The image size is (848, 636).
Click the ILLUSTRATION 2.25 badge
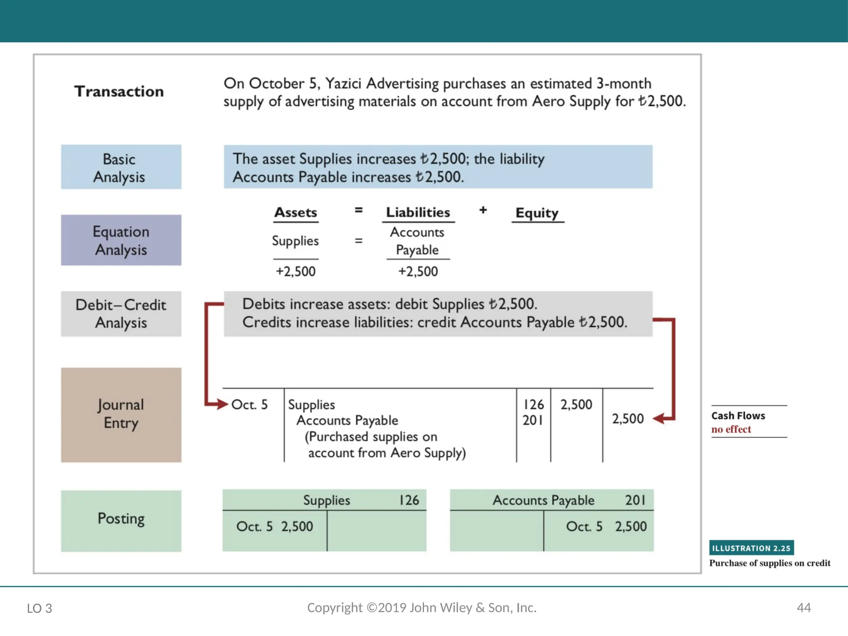click(751, 548)
